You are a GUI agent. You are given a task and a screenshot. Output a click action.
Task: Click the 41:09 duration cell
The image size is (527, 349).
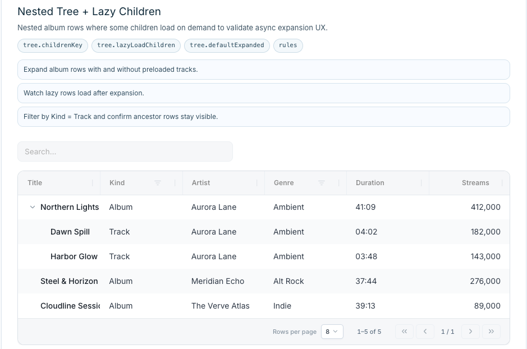(x=365, y=207)
